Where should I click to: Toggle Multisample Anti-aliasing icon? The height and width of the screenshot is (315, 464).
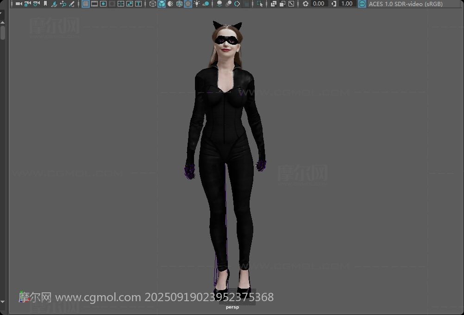[237, 4]
